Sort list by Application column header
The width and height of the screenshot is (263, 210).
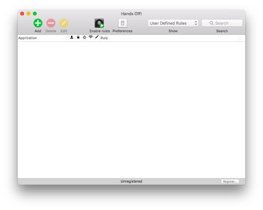43,38
